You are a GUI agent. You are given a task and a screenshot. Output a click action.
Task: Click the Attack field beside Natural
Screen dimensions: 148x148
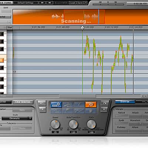pyautogui.click(x=135, y=116)
